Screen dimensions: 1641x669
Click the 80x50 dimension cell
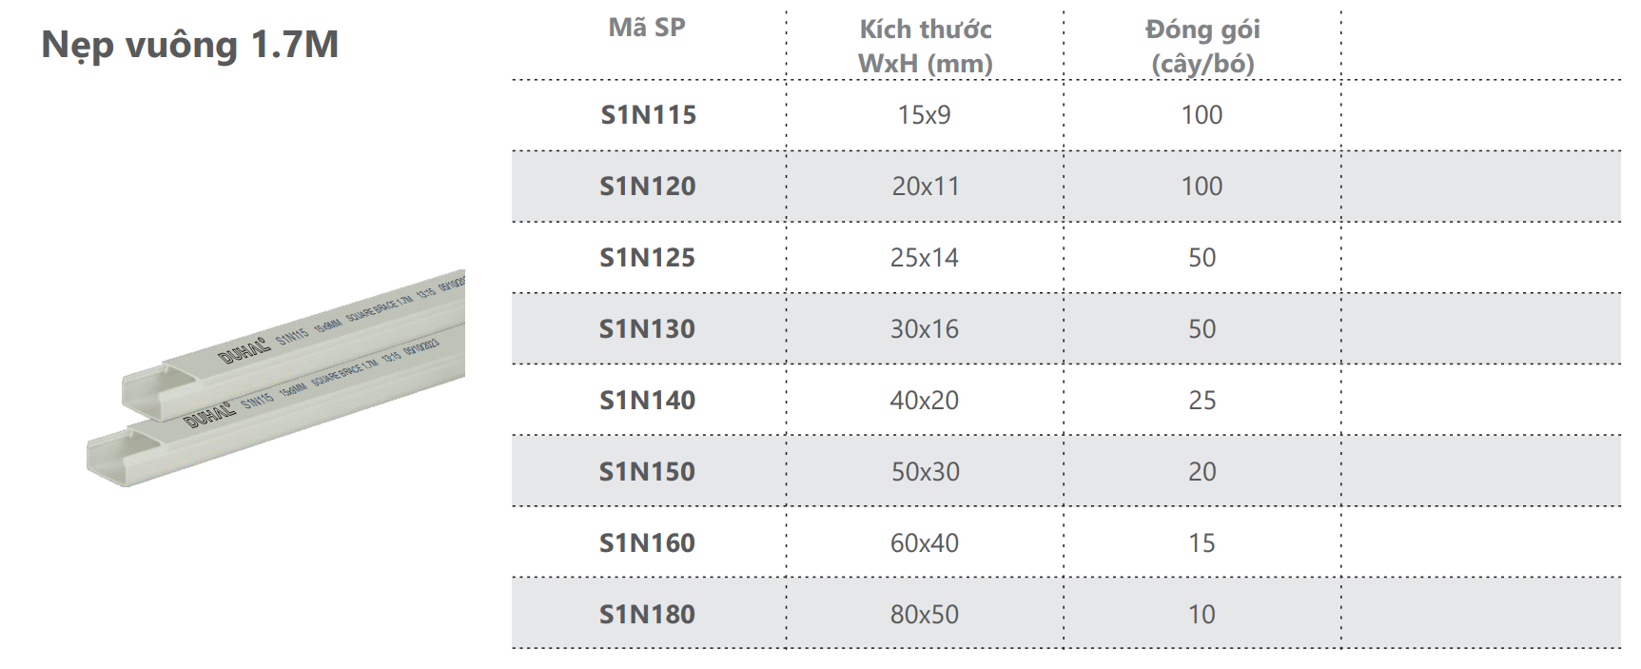tap(925, 615)
